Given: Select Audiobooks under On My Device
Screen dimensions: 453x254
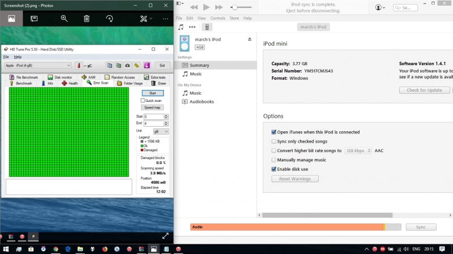Looking at the screenshot, I should pyautogui.click(x=200, y=102).
